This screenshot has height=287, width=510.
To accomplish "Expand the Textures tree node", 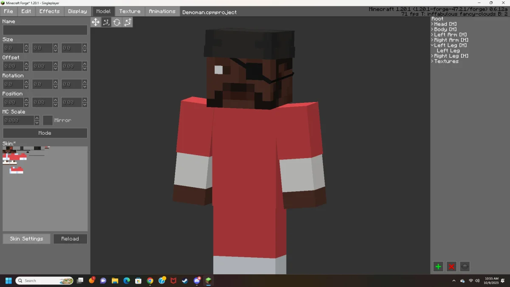I will (x=432, y=61).
